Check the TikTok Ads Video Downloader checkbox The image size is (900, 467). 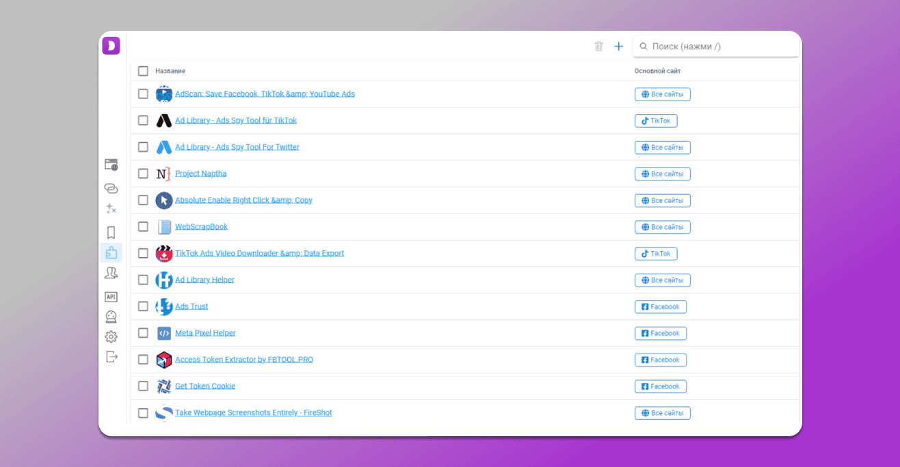click(x=143, y=253)
